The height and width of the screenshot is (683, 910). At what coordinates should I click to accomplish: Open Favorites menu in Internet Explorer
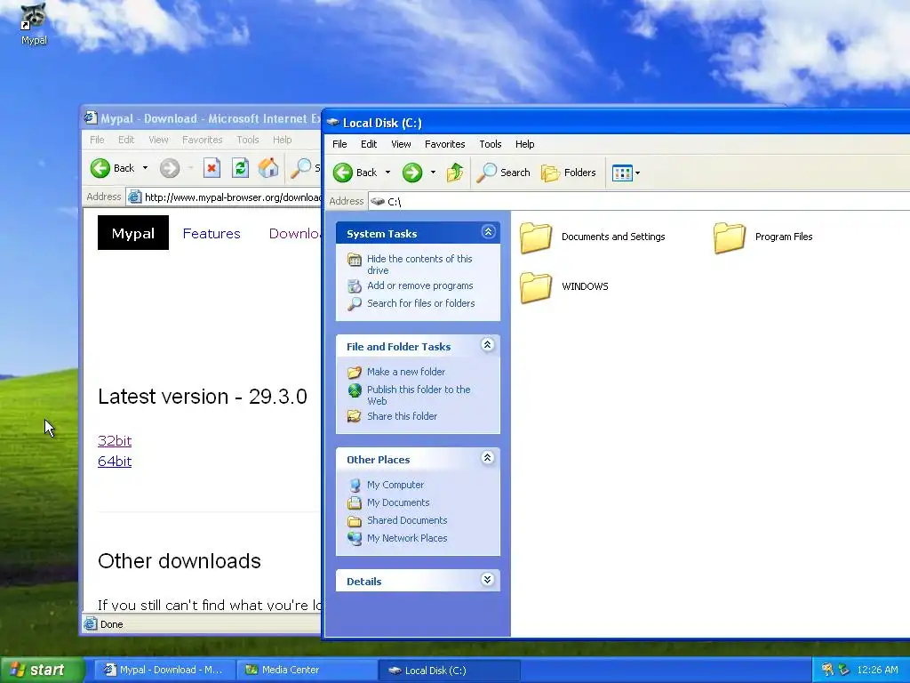(x=202, y=140)
